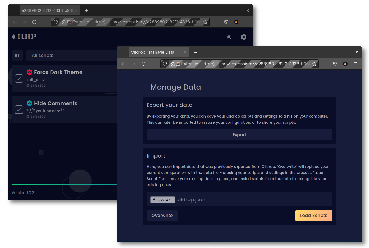Click the Export button
369x248 pixels.
click(239, 135)
